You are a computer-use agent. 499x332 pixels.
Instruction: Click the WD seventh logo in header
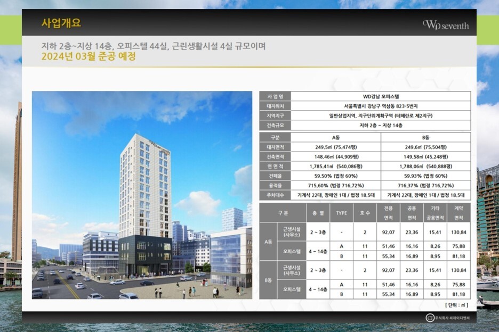pyautogui.click(x=446, y=25)
